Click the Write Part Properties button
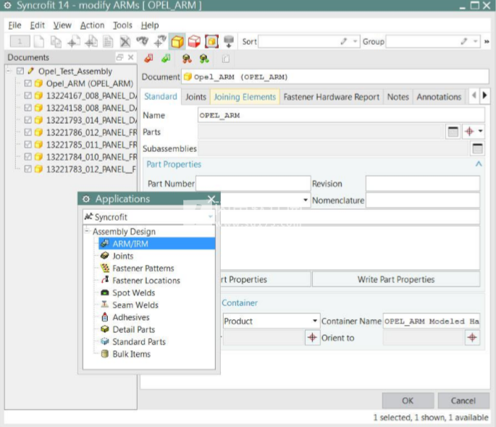 [396, 279]
